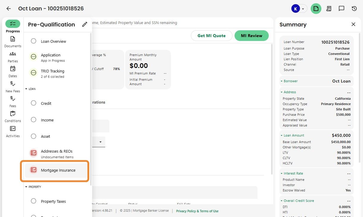Edit Pre-Qualification with the pencil icon
Image resolution: width=363 pixels, height=217 pixels.
[85, 25]
